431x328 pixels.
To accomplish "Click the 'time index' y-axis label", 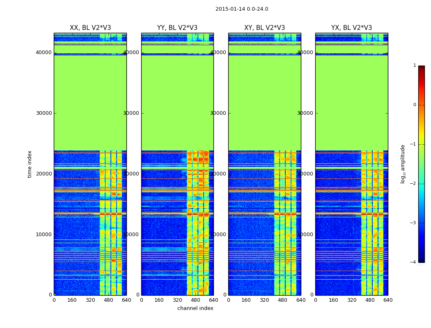I will pyautogui.click(x=30, y=164).
